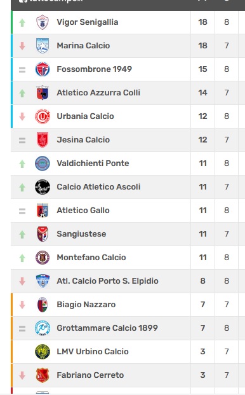Click the Fabriano Cerreto red crest
Viewport: 245px width, 395px height.
coord(43,375)
